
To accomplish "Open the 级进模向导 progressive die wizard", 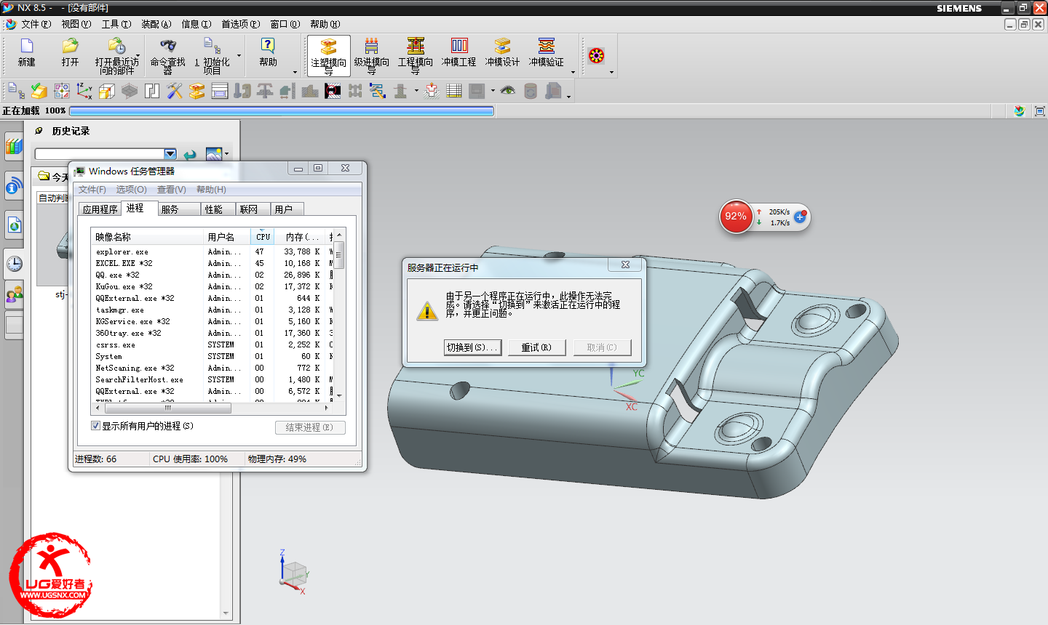I will point(372,56).
